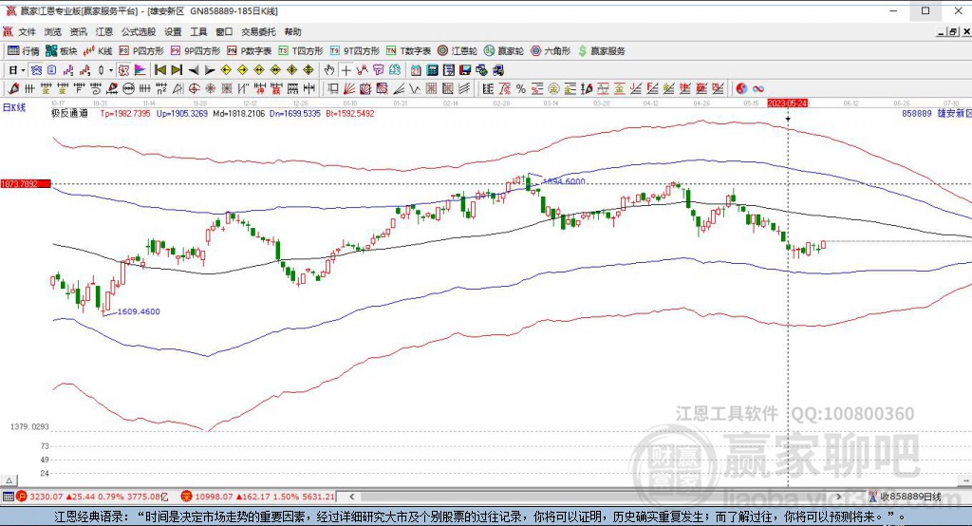The height and width of the screenshot is (526, 972).
Task: Open the 资讯 menu
Action: pyautogui.click(x=78, y=31)
